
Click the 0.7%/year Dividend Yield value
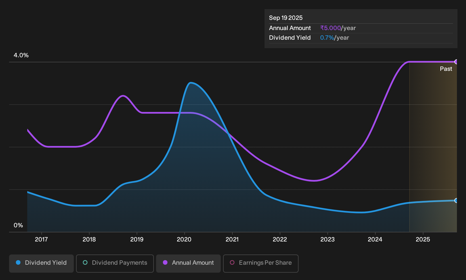pos(335,38)
